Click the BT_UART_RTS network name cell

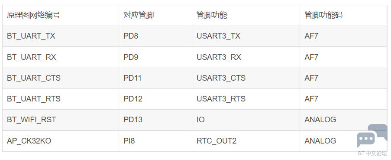point(61,99)
